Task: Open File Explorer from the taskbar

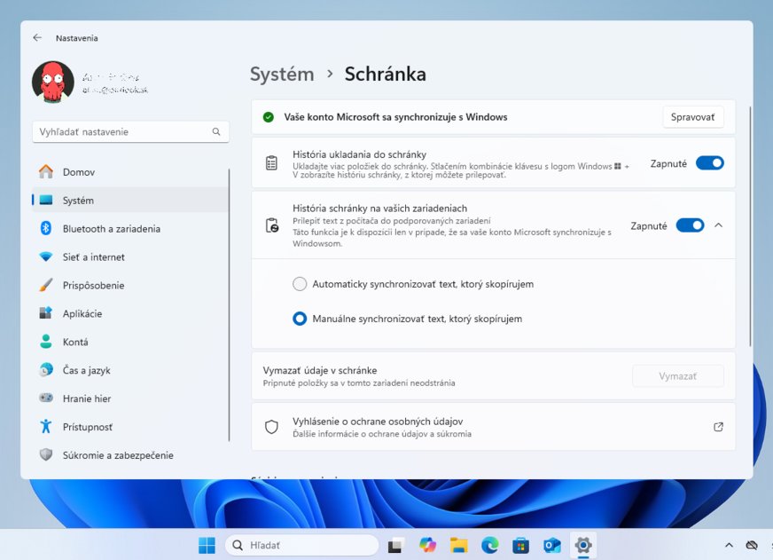Action: (x=458, y=545)
